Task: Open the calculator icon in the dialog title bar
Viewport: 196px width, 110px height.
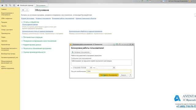Action: [x=117, y=44]
